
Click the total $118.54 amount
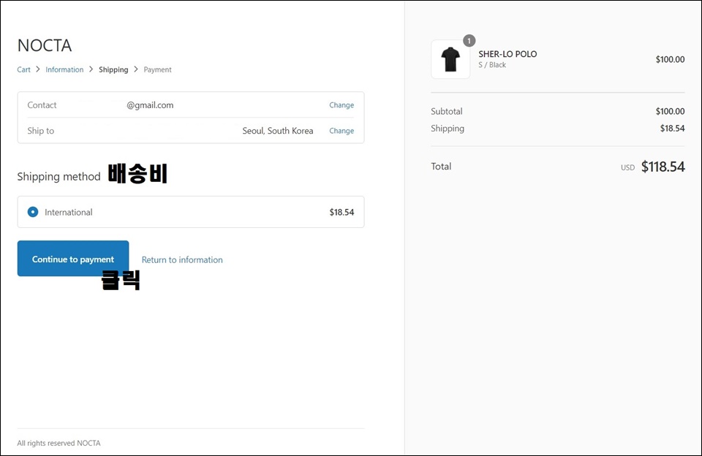pyautogui.click(x=663, y=167)
